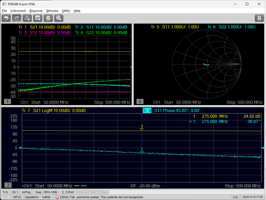The width and height of the screenshot is (266, 200).
Task: Click the date and time display
Action: pos(253,197)
